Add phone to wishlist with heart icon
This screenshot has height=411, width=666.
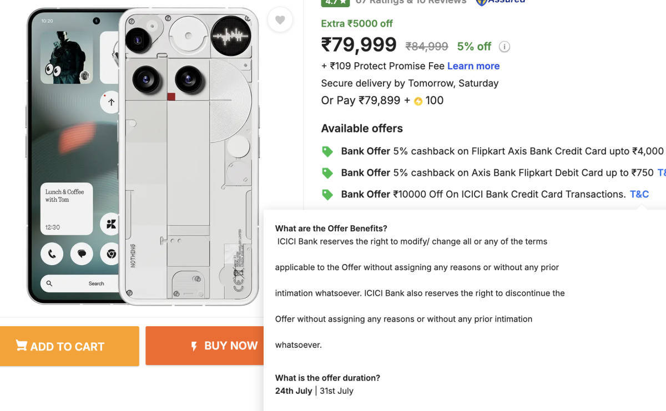click(x=280, y=20)
